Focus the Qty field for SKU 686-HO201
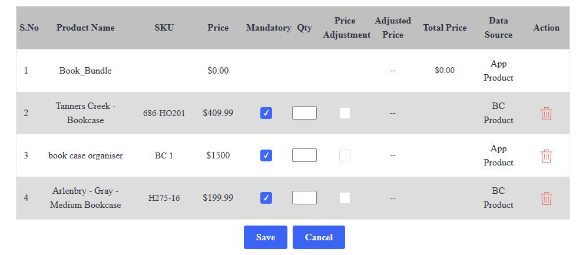Image resolution: width=586 pixels, height=255 pixels. point(304,113)
